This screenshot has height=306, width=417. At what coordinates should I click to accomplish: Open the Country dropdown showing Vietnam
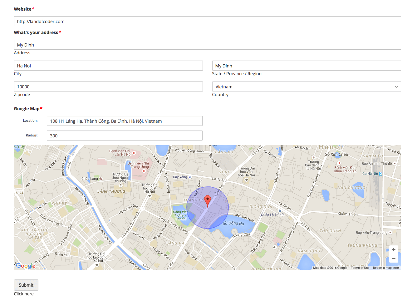(x=307, y=86)
